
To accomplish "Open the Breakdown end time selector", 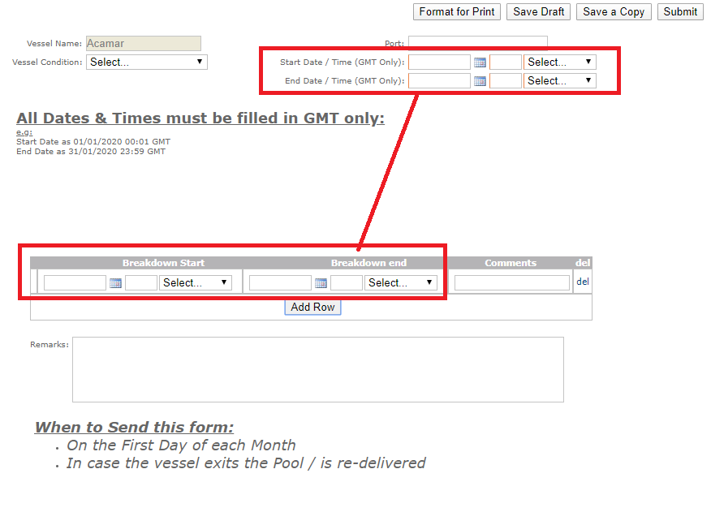I will pyautogui.click(x=400, y=282).
